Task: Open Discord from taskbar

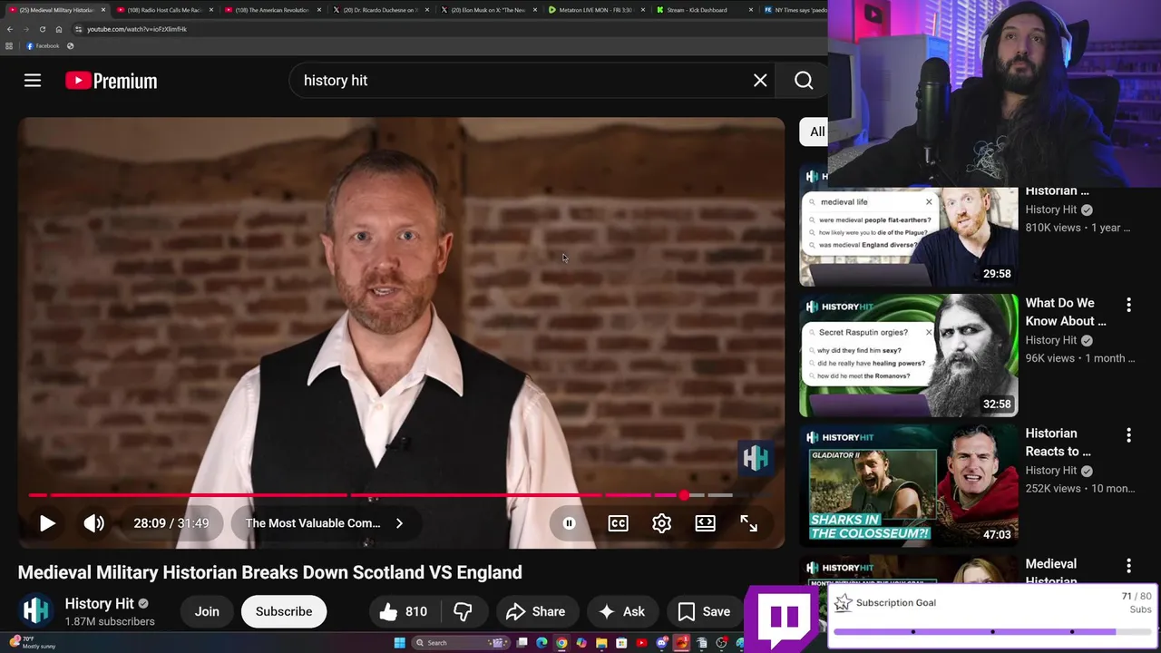Action: (x=662, y=643)
